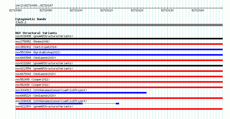230x119 pixels.
Task: Select the black bar under nsv4334498
Action: click(119, 39)
